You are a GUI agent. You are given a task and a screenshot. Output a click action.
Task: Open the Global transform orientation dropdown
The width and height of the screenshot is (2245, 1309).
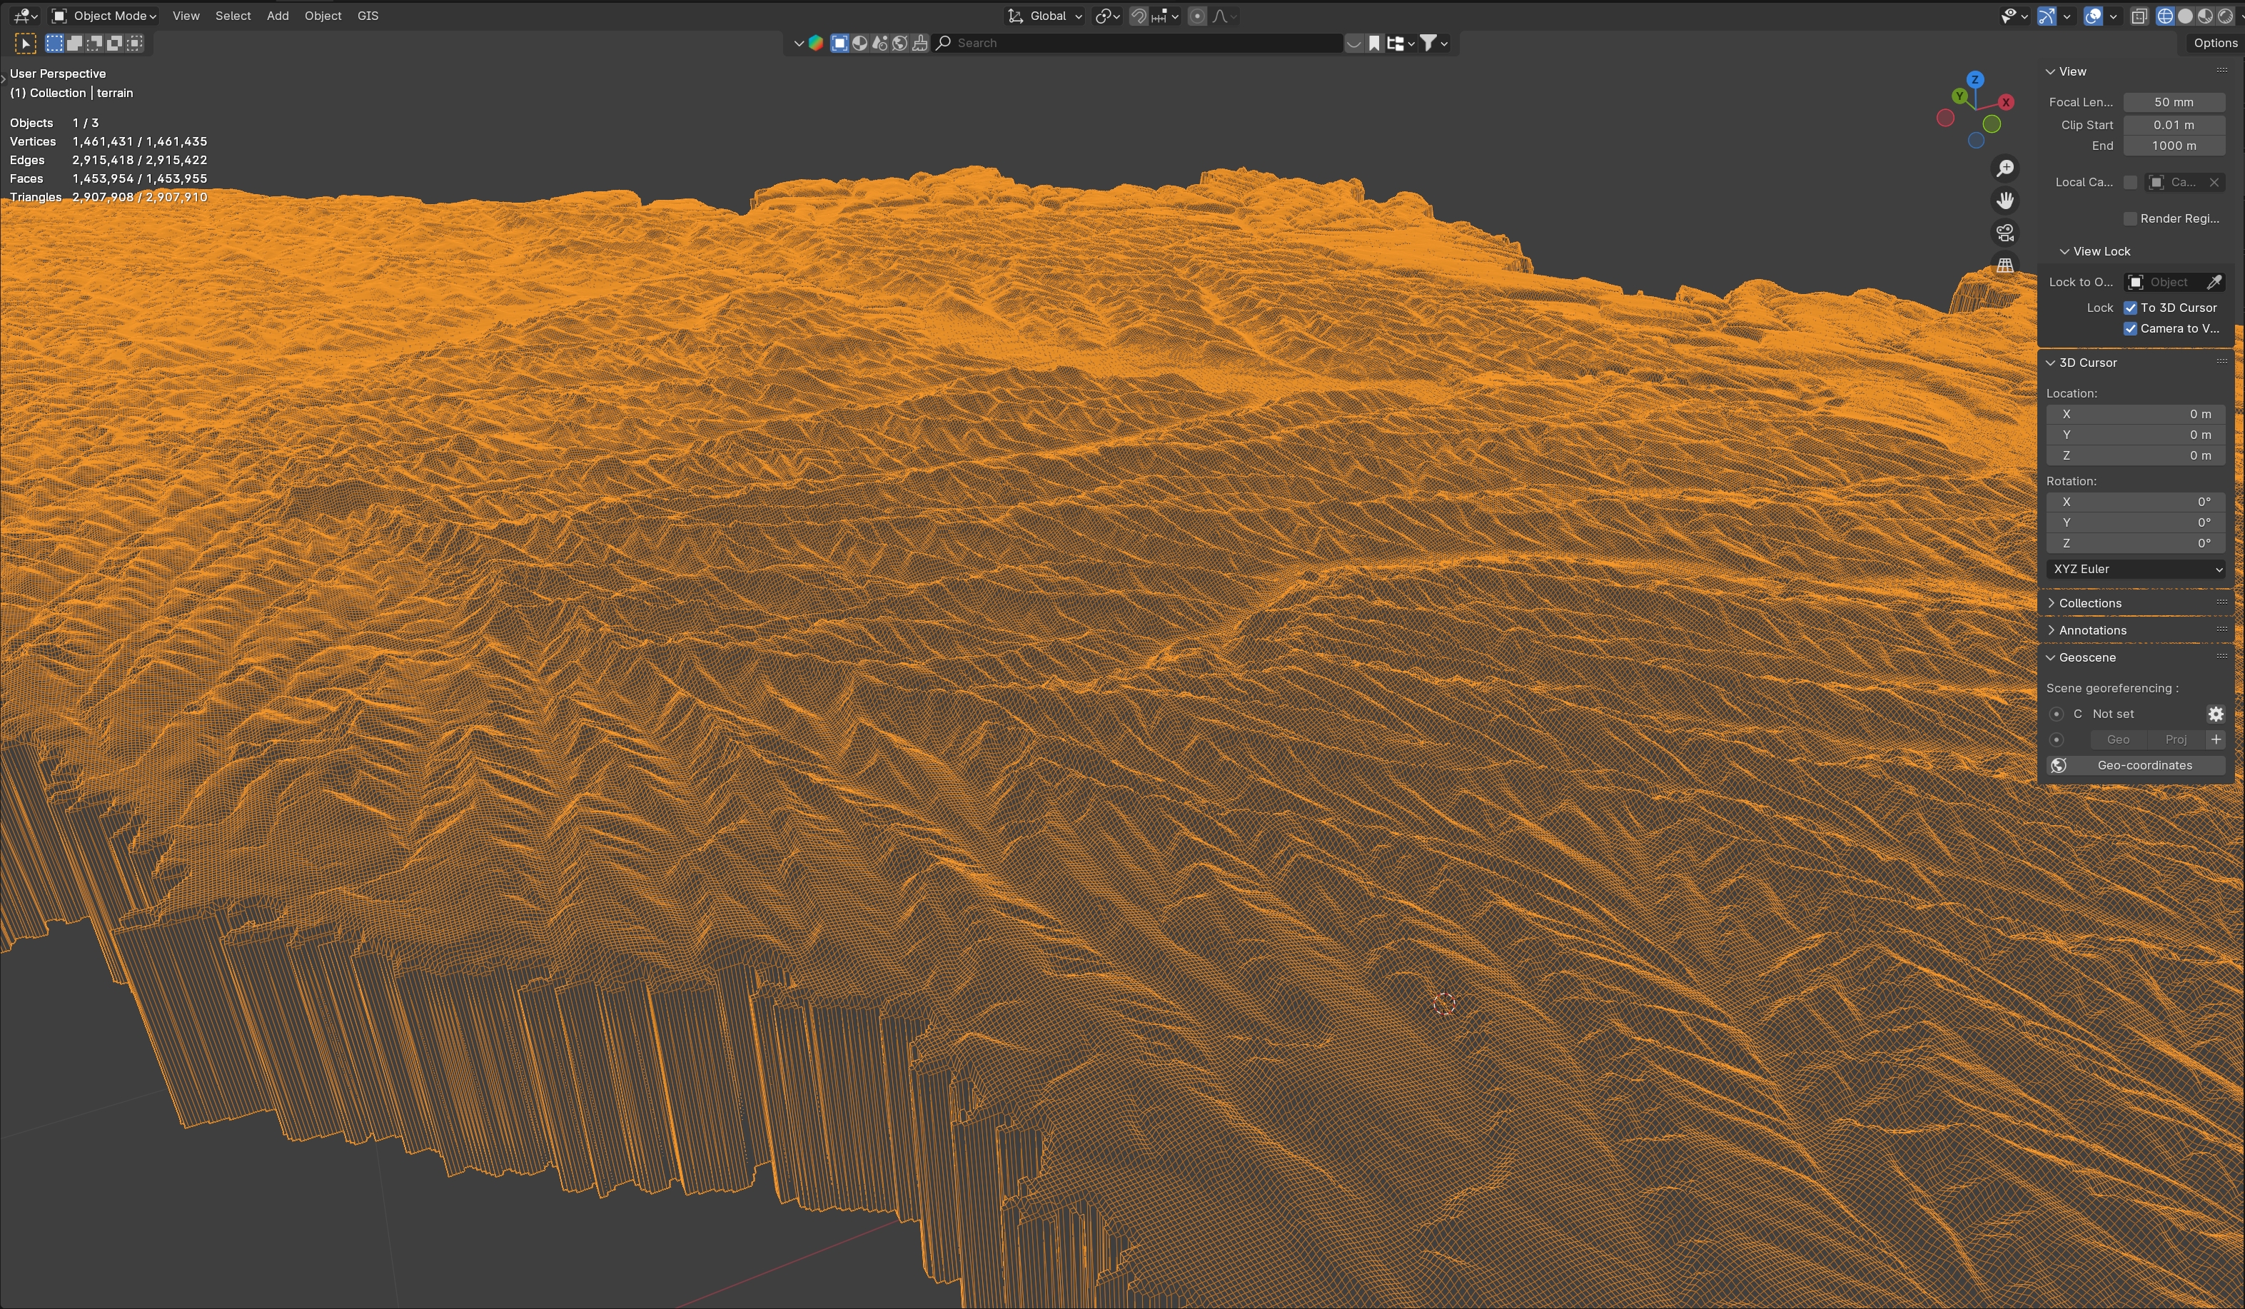1046,16
